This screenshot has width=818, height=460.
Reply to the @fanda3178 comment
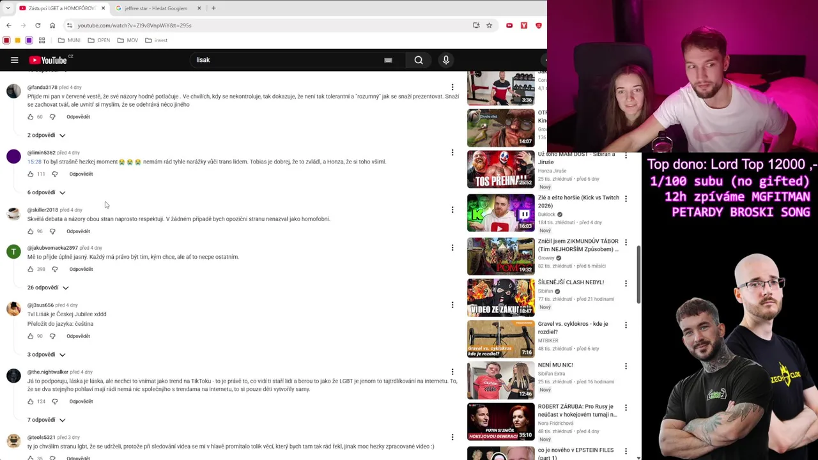[78, 117]
